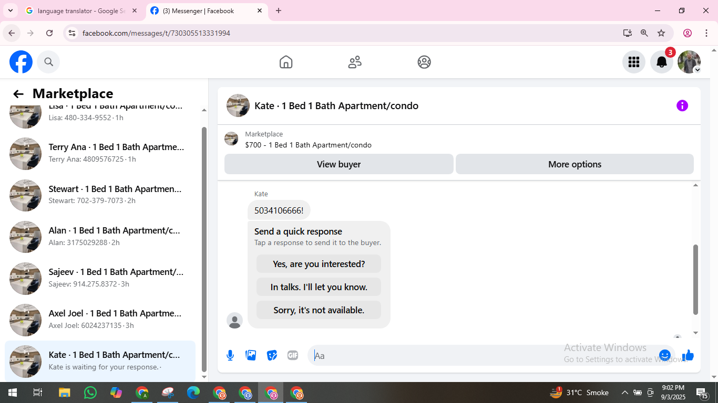Send 'Sorry, it's not available.' response
This screenshot has height=403, width=718.
click(319, 310)
